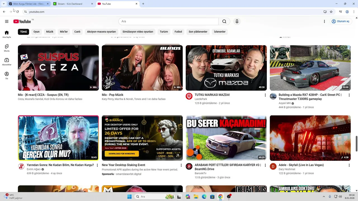
Task: Go back with browser back arrow
Action: click(4, 12)
